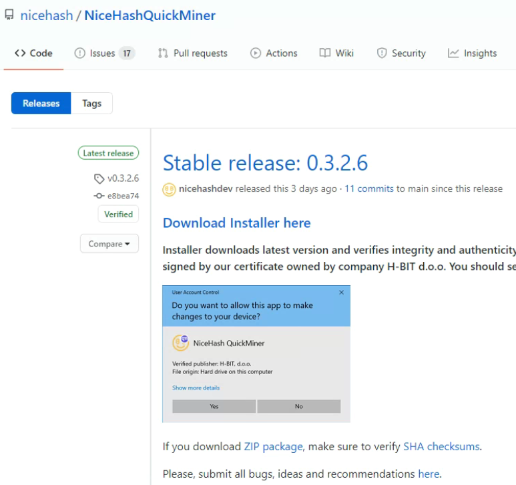Click the commit icon beside e8bea74
Image resolution: width=516 pixels, height=485 pixels.
pos(99,196)
